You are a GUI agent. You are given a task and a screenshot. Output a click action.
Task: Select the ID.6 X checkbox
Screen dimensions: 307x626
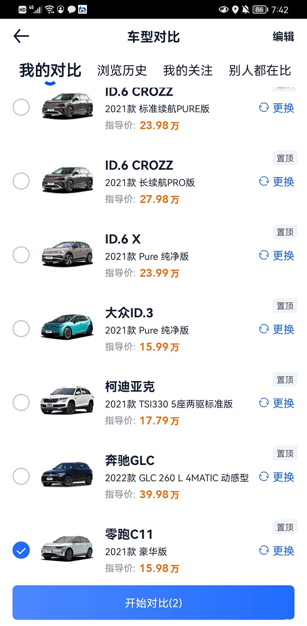[21, 255]
